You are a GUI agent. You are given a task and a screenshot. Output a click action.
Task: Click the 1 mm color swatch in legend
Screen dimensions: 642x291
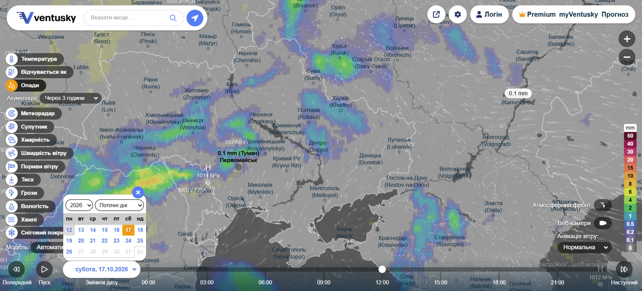pos(630,216)
